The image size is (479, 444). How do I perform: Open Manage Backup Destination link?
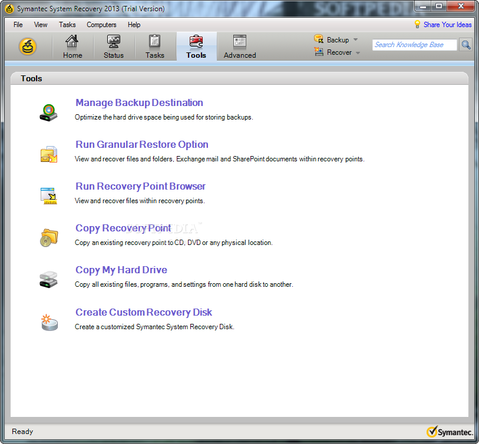[139, 102]
